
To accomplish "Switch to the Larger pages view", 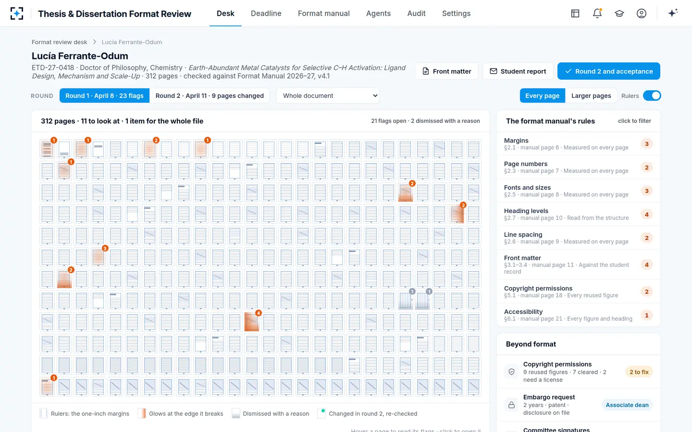I will pyautogui.click(x=591, y=96).
